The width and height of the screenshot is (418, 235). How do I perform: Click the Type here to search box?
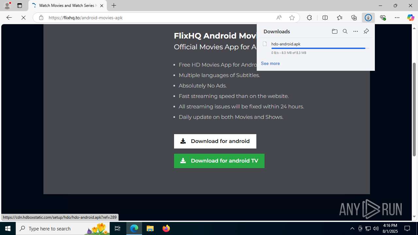63,228
